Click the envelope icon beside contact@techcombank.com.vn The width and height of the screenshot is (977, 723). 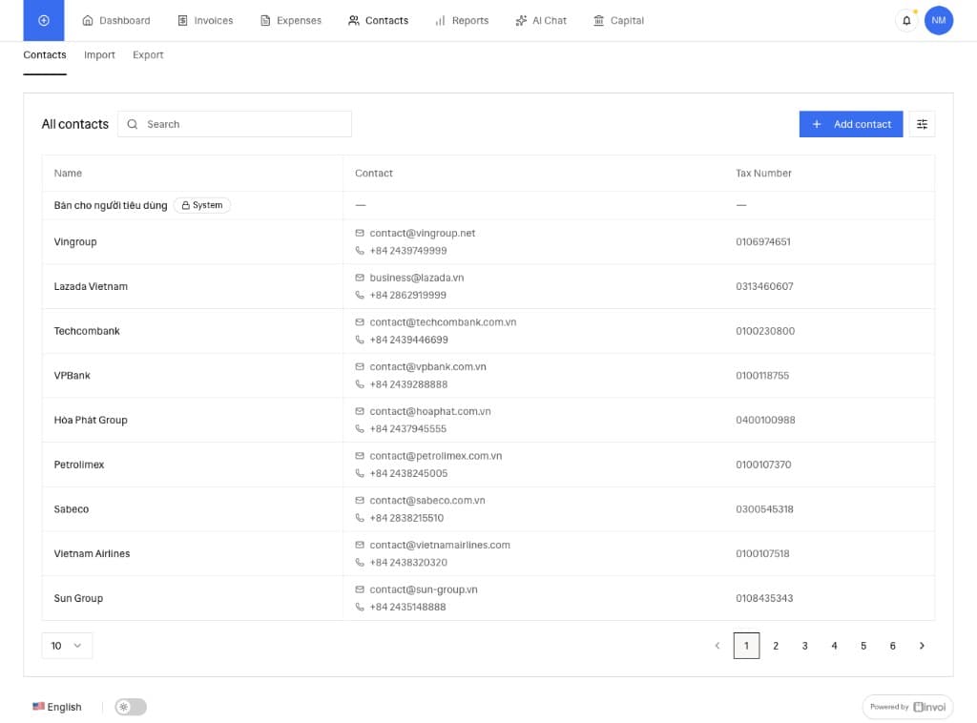tap(360, 322)
